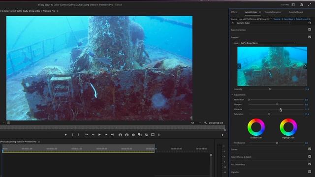Open the Button Editor plus icon
This screenshot has height=177, width=315.
pyautogui.click(x=222, y=135)
